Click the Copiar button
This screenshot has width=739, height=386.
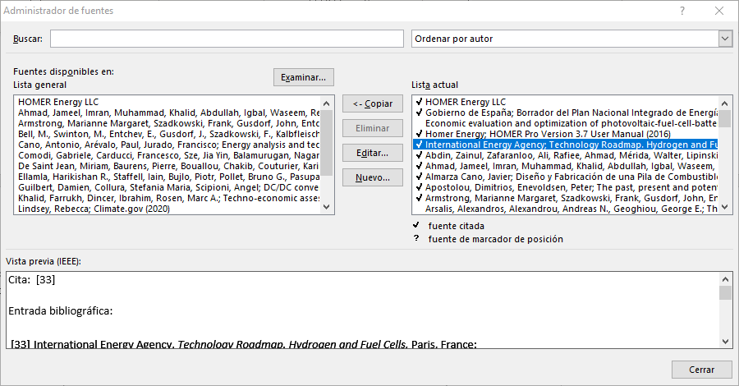coord(372,103)
